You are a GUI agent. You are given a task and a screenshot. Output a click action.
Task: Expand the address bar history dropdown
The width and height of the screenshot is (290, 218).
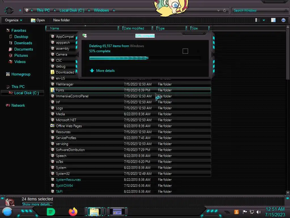[x=218, y=11]
